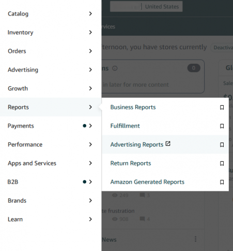
Task: Click the United States marketplace selector
Action: click(x=146, y=7)
